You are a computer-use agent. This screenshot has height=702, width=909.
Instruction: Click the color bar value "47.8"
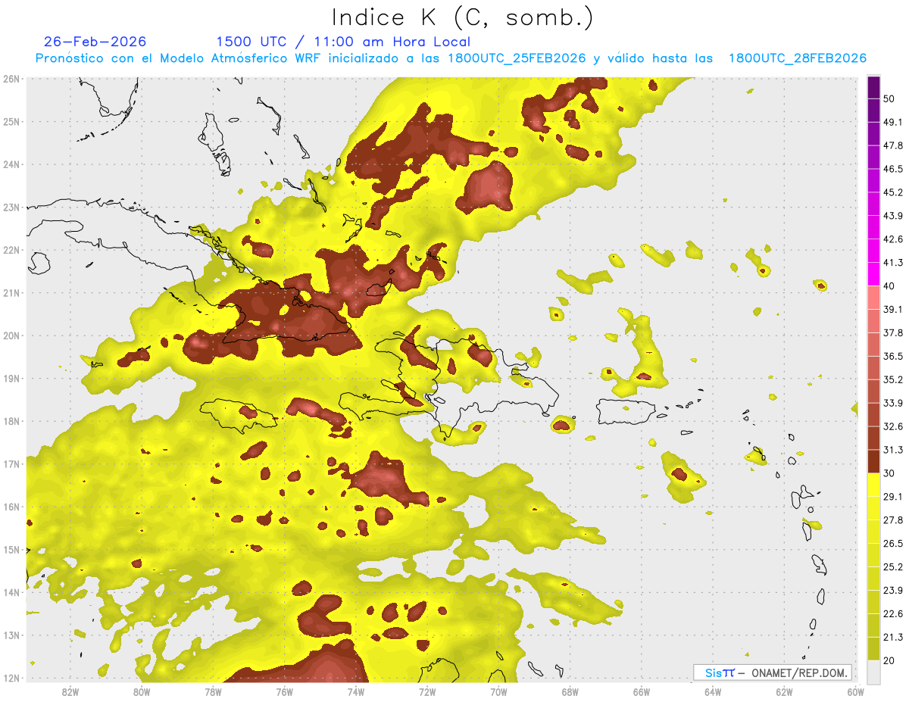click(893, 145)
